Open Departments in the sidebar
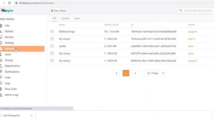Image resolution: width=214 pixels, height=120 pixels. [x=12, y=66]
